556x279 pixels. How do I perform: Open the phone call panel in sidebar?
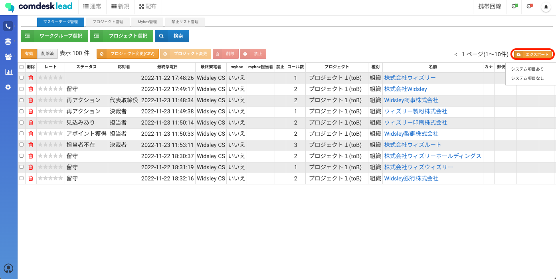(8, 26)
